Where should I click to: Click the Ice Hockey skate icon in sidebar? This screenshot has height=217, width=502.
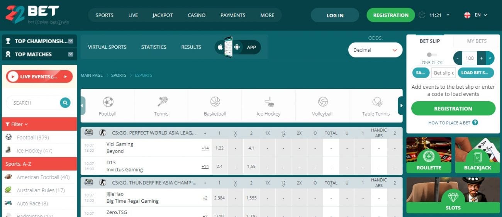[9, 150]
